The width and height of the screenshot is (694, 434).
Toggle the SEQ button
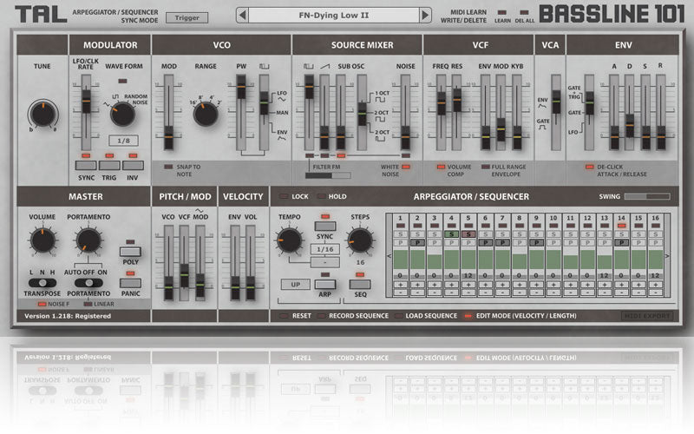(360, 284)
